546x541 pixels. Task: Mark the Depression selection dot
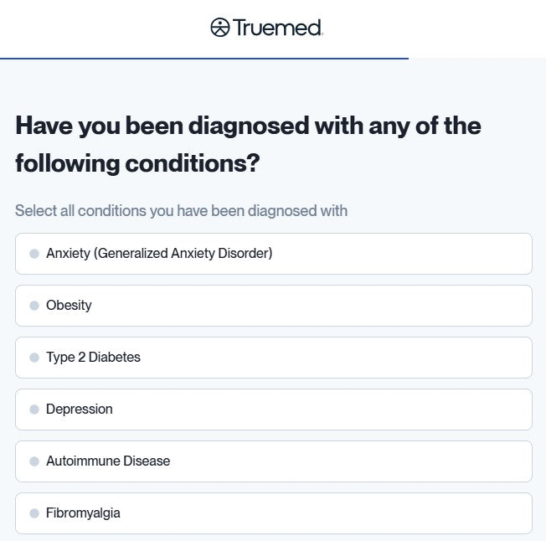click(34, 410)
